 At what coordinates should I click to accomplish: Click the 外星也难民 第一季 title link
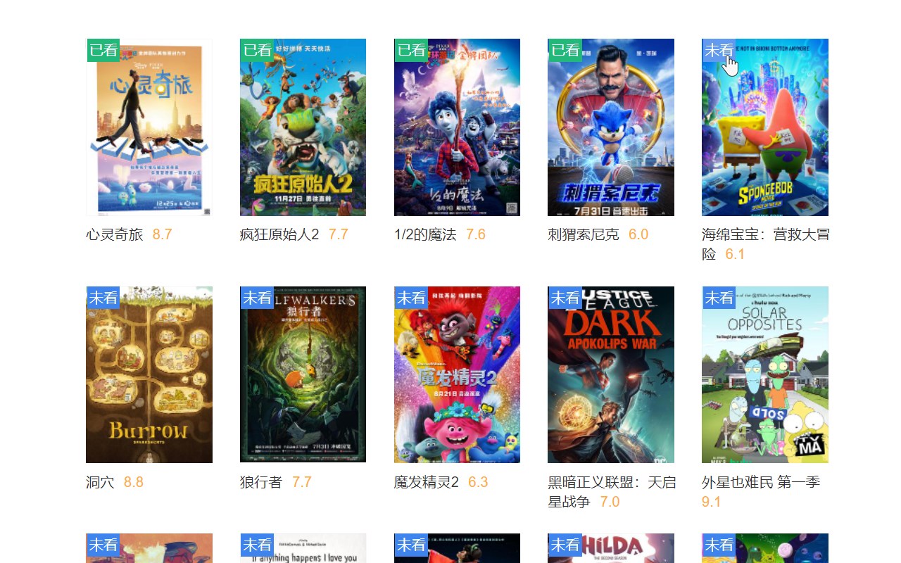(x=761, y=482)
